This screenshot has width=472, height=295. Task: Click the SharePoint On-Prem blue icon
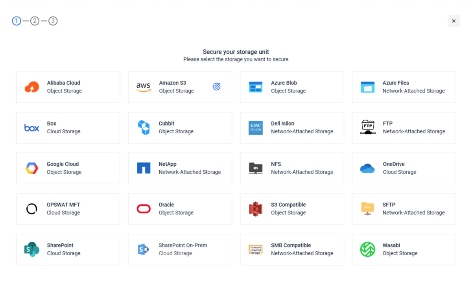click(144, 249)
